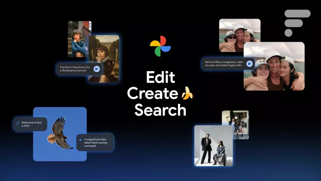Click sparkle icon beside Red-tailed Hawk answer
The image size is (321, 181).
[80, 140]
